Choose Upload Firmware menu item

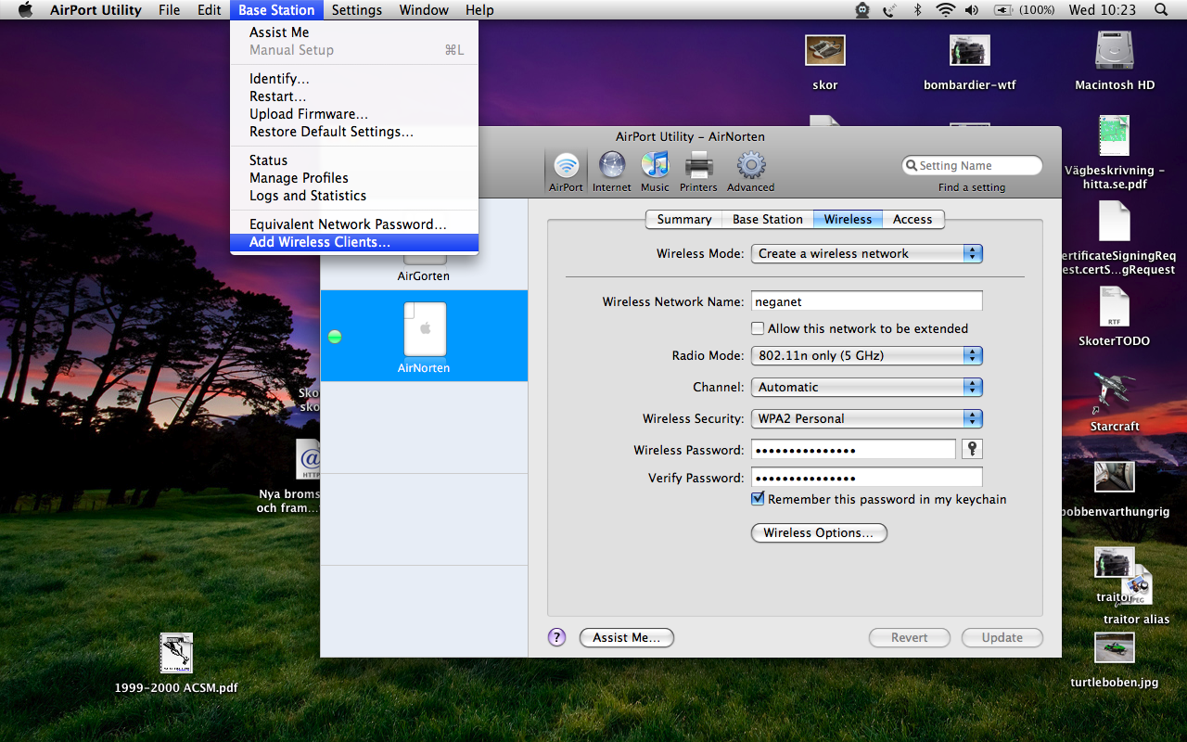[x=354, y=114]
